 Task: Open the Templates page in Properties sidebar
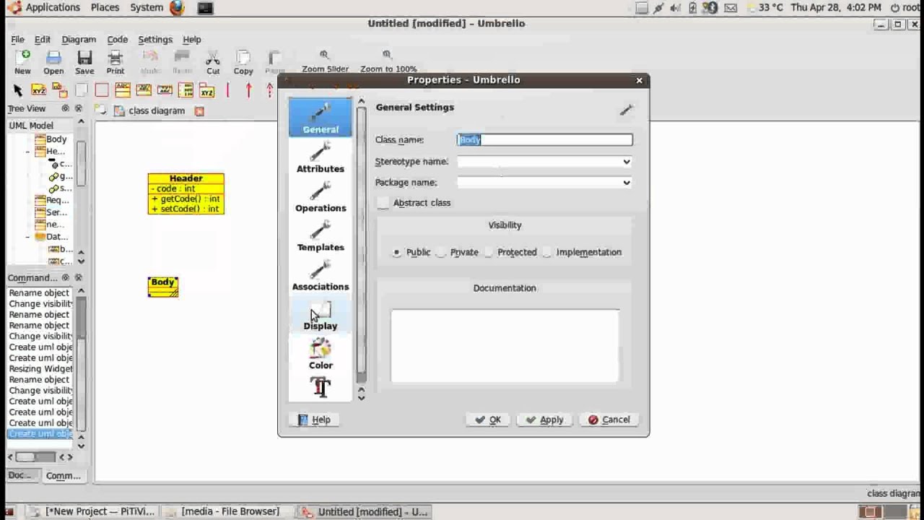pos(321,235)
